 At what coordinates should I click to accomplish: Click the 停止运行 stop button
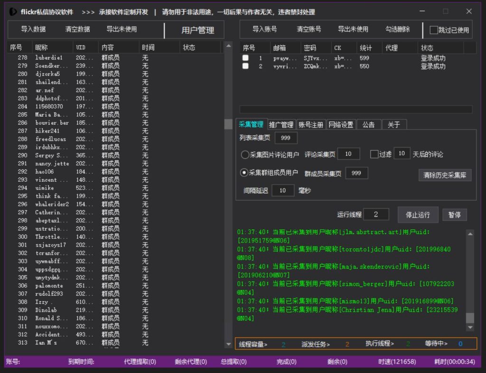tap(418, 214)
